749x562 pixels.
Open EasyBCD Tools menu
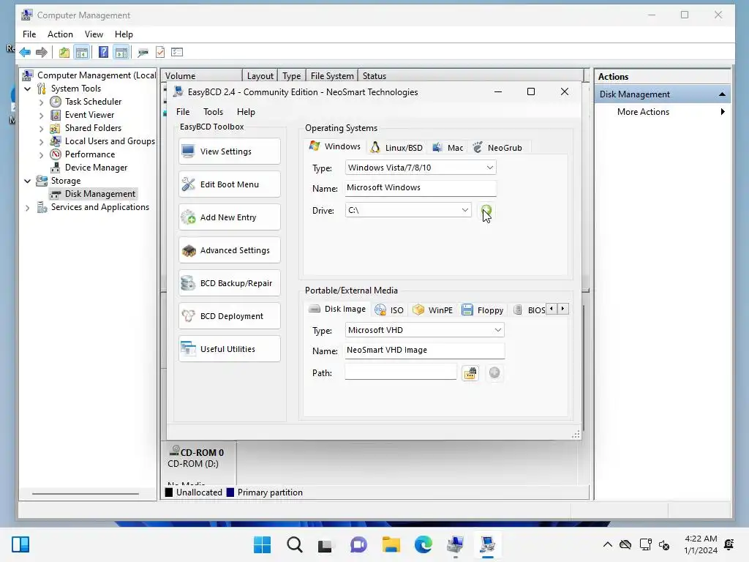[x=213, y=112]
